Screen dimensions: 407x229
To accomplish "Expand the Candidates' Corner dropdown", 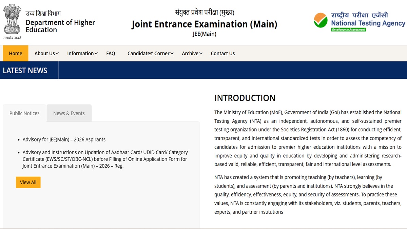I will click(x=150, y=53).
